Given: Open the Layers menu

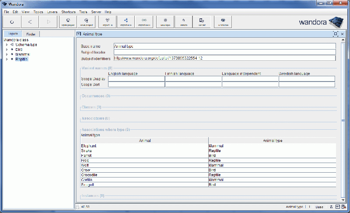Looking at the screenshot, I should 52,12.
